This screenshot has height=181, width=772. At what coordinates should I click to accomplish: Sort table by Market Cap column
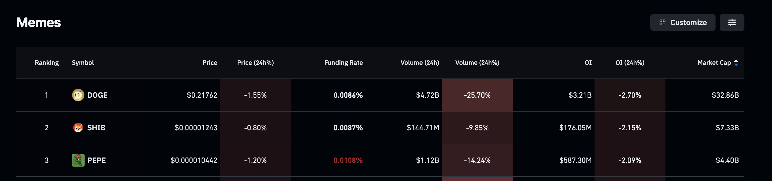(x=714, y=63)
